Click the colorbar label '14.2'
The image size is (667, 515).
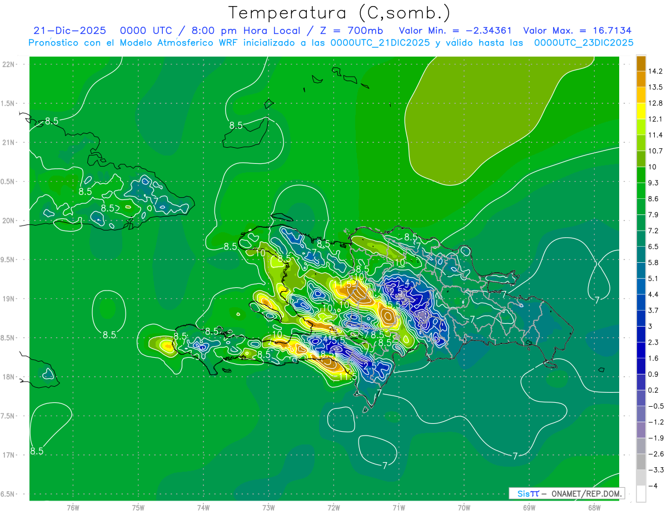click(655, 71)
